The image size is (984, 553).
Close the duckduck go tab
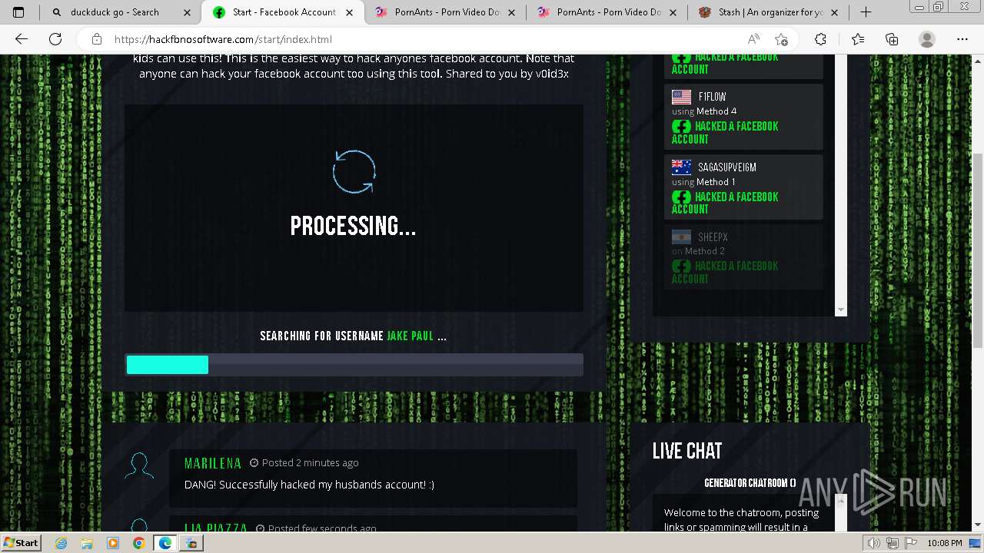pos(188,12)
